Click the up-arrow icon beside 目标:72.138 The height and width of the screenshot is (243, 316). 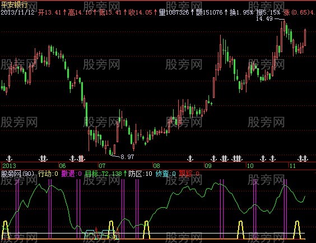[x=125, y=174]
